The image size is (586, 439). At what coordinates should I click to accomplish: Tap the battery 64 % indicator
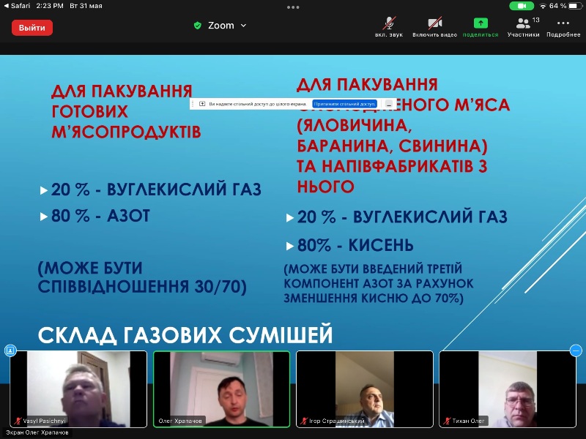tap(565, 6)
